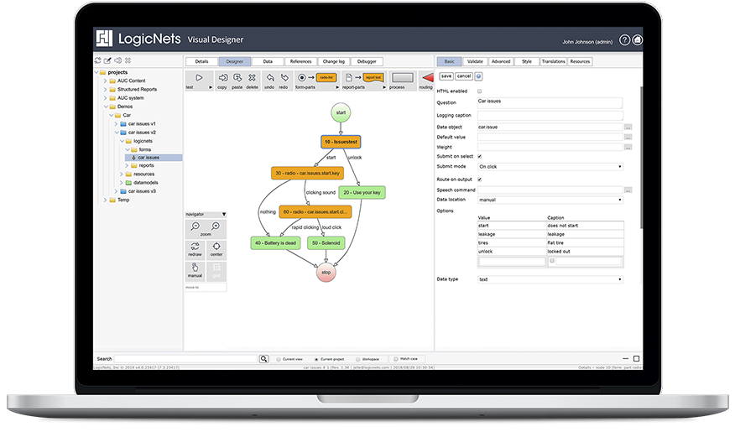Click the blue help icon next to cancel
Viewport: 735px width, 432px height.
[x=478, y=75]
